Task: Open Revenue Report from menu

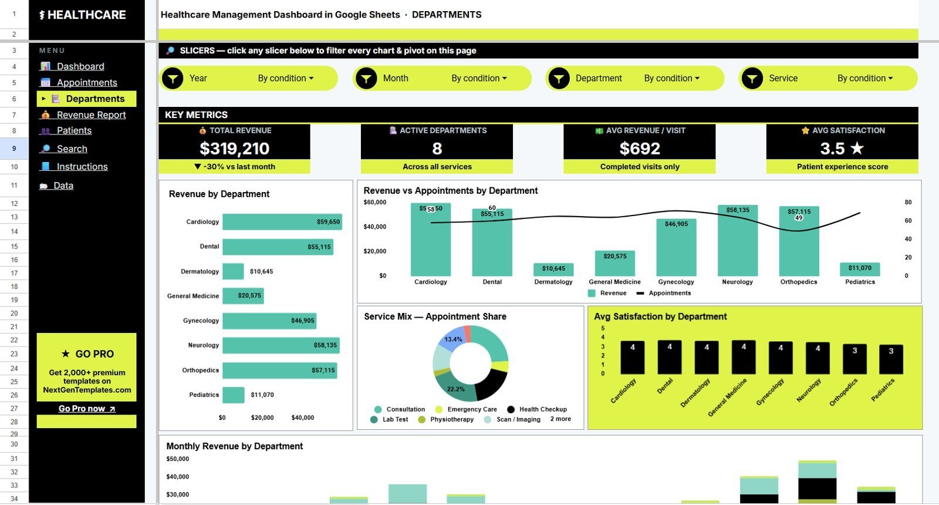Action: click(x=91, y=115)
